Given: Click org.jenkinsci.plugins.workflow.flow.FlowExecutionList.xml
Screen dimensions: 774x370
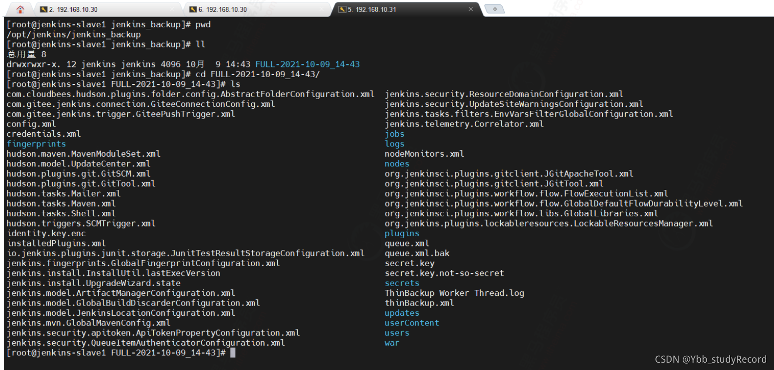Looking at the screenshot, I should click(527, 193).
